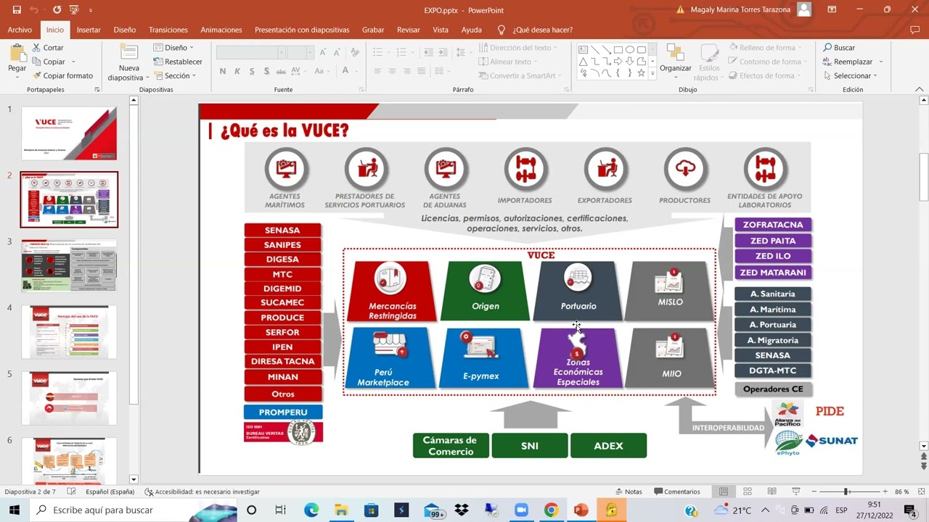This screenshot has height=522, width=929.
Task: Open the Vista tab
Action: (441, 30)
